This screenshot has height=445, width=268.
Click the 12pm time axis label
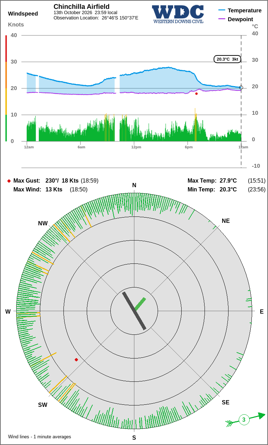coord(136,147)
